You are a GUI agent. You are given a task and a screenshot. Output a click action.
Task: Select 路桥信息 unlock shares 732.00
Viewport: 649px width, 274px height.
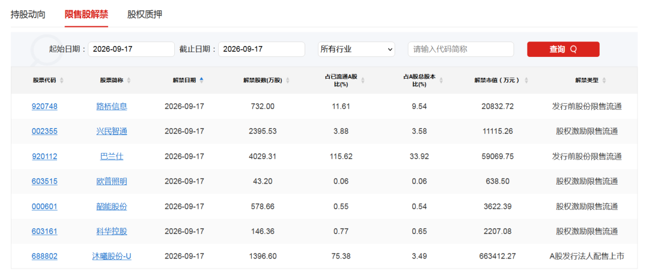[263, 106]
